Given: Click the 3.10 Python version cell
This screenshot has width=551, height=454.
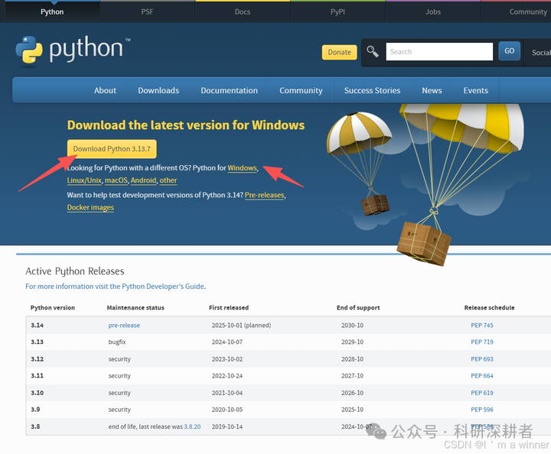Looking at the screenshot, I should pyautogui.click(x=37, y=393).
